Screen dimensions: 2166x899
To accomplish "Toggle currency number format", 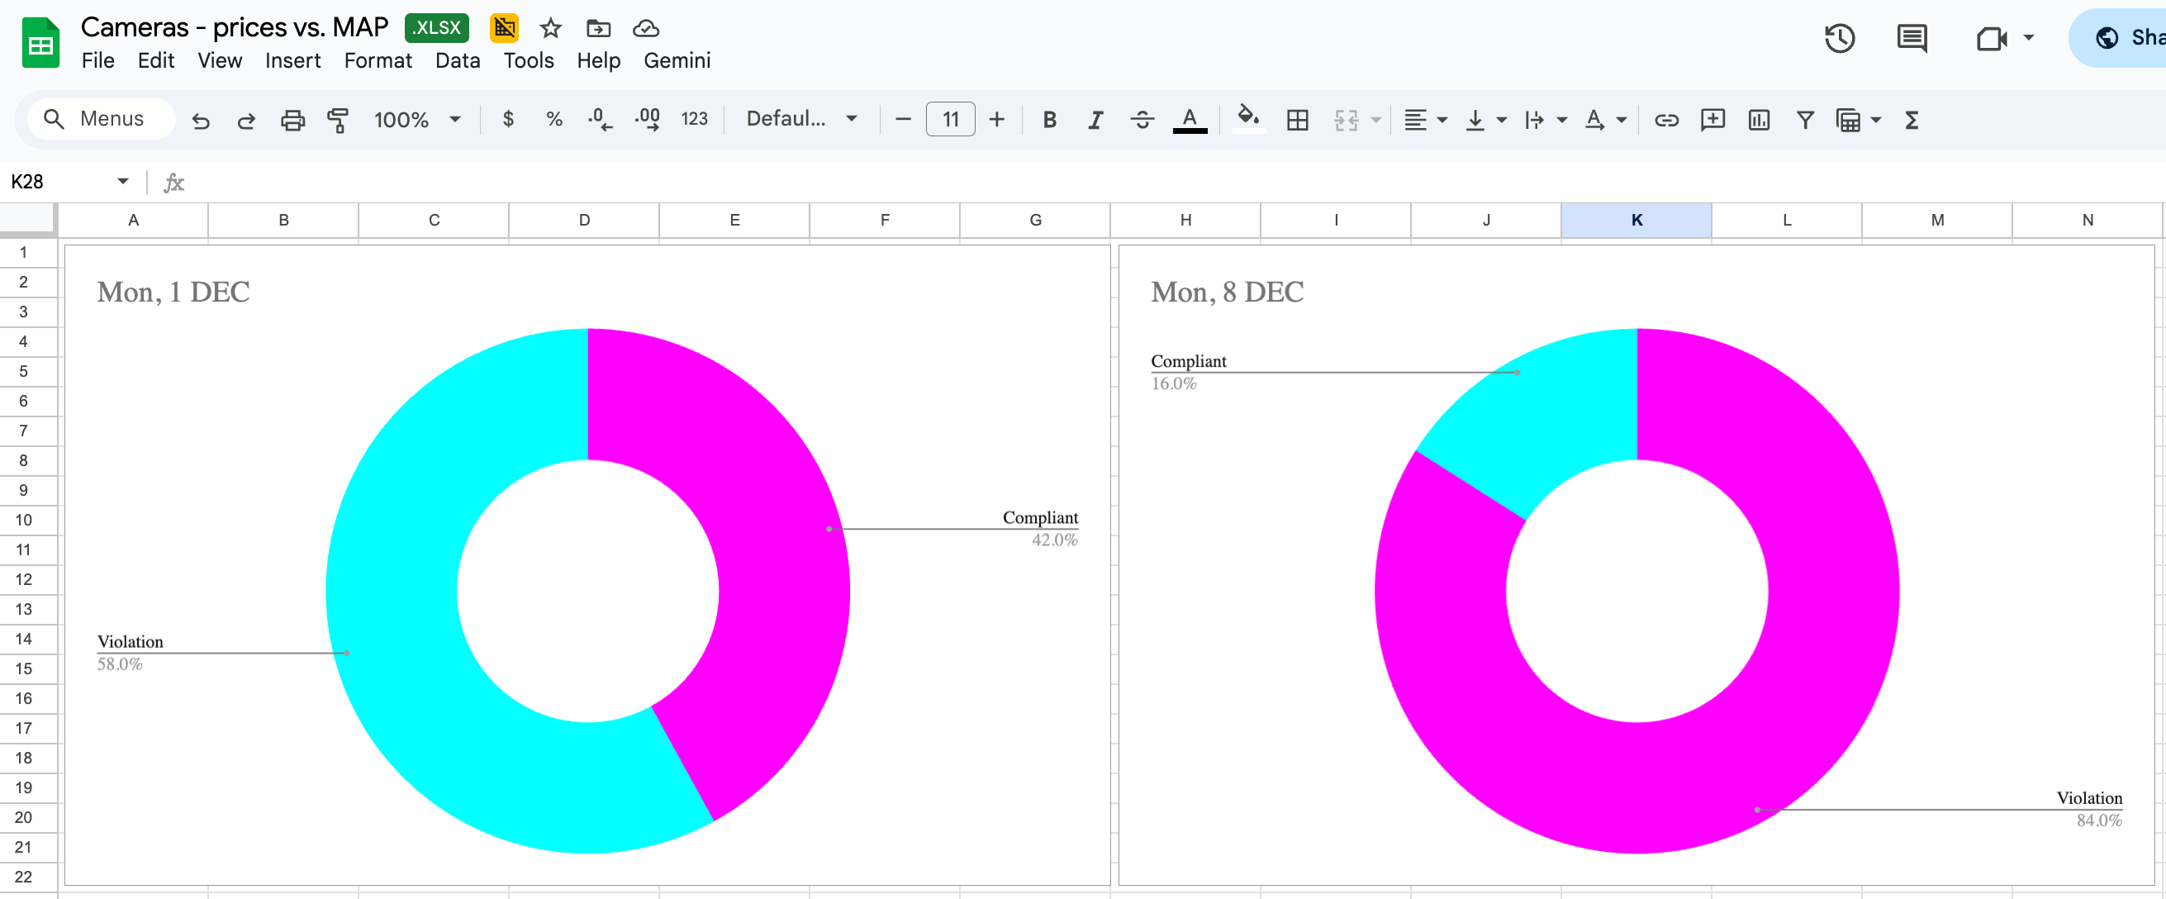I will click(508, 120).
